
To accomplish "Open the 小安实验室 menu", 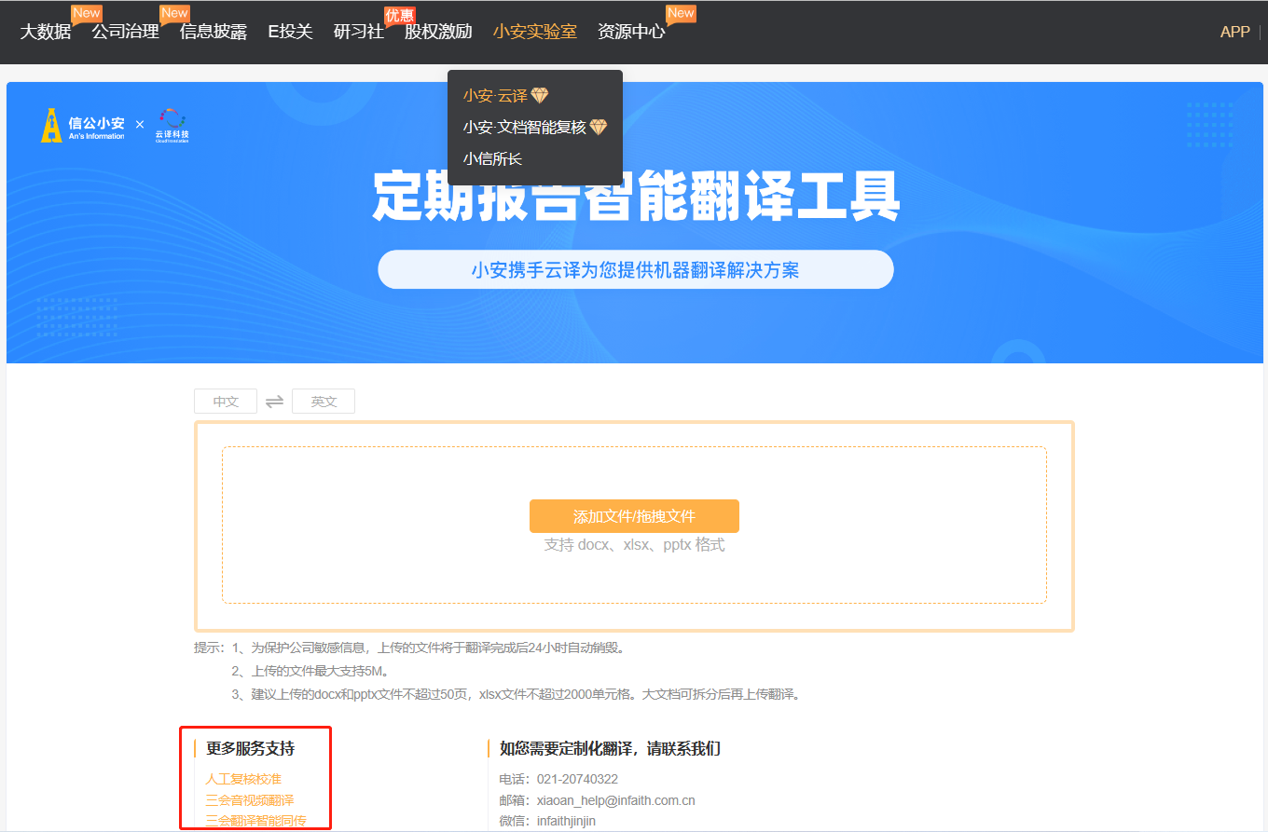I will click(535, 32).
